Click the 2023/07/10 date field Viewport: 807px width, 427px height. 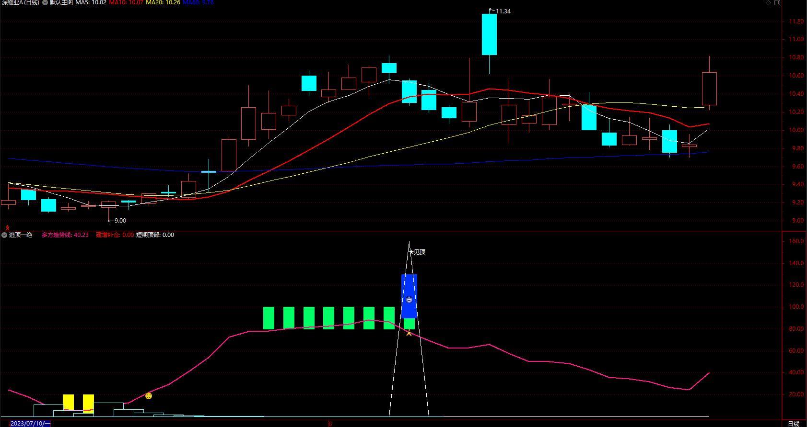tap(30, 424)
